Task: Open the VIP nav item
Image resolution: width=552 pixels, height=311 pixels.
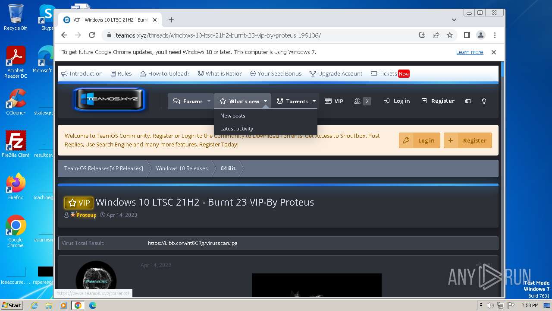Action: coord(334,101)
